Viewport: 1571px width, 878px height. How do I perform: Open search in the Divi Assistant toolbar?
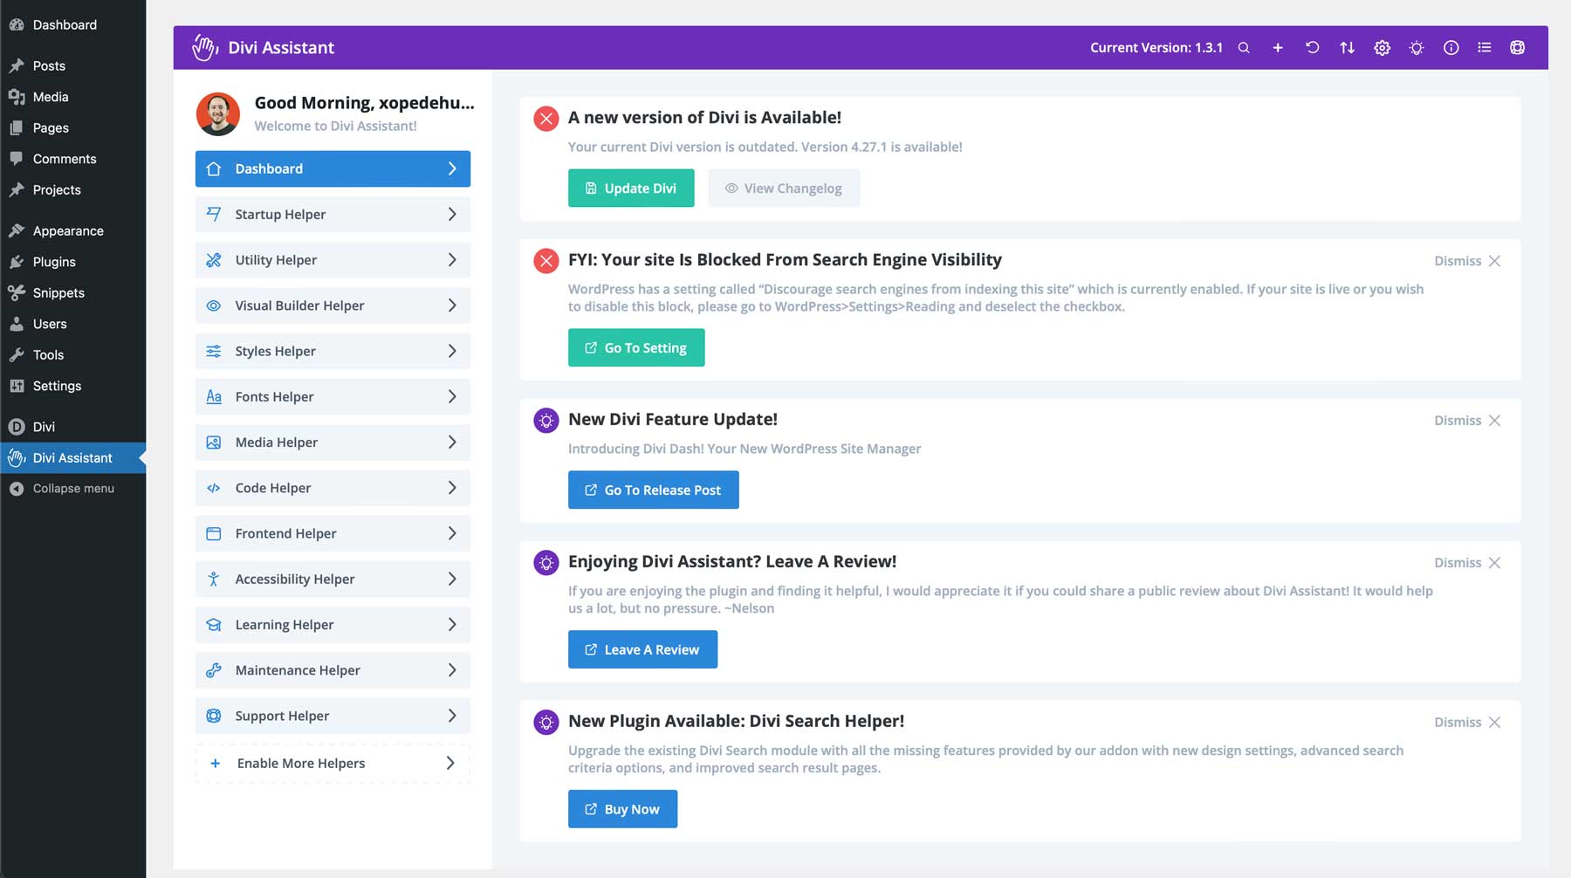pos(1244,48)
